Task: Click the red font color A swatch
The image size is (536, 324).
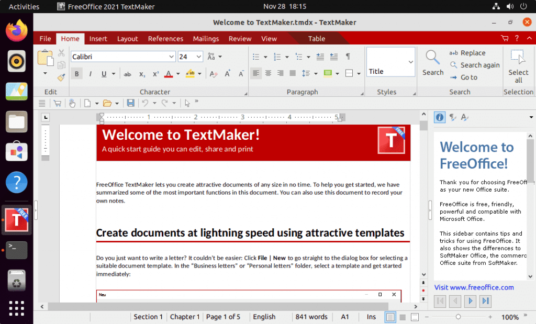Action: coord(169,74)
